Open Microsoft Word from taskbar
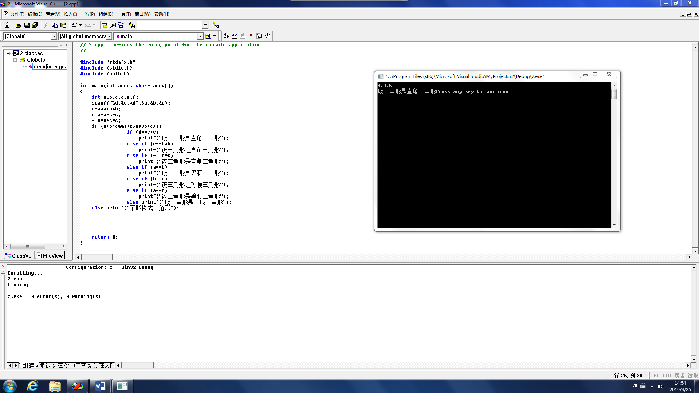The image size is (699, 393). click(x=100, y=386)
